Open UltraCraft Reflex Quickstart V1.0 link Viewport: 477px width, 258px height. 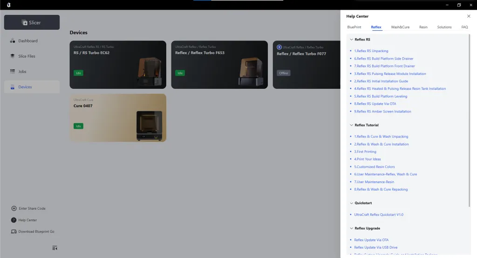click(x=378, y=215)
